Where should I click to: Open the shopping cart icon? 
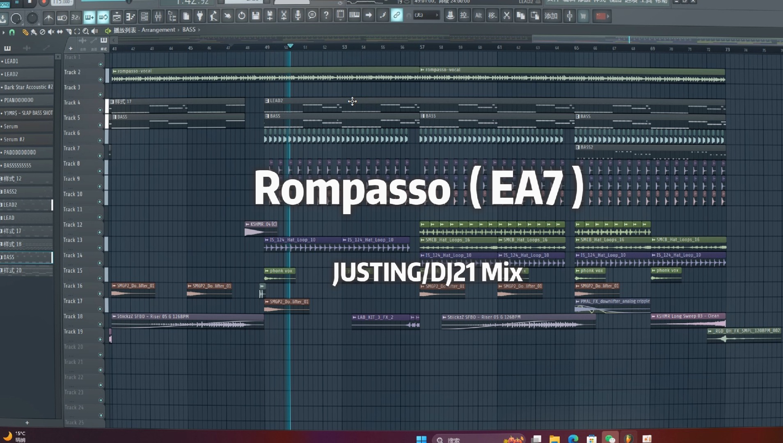[x=583, y=16]
